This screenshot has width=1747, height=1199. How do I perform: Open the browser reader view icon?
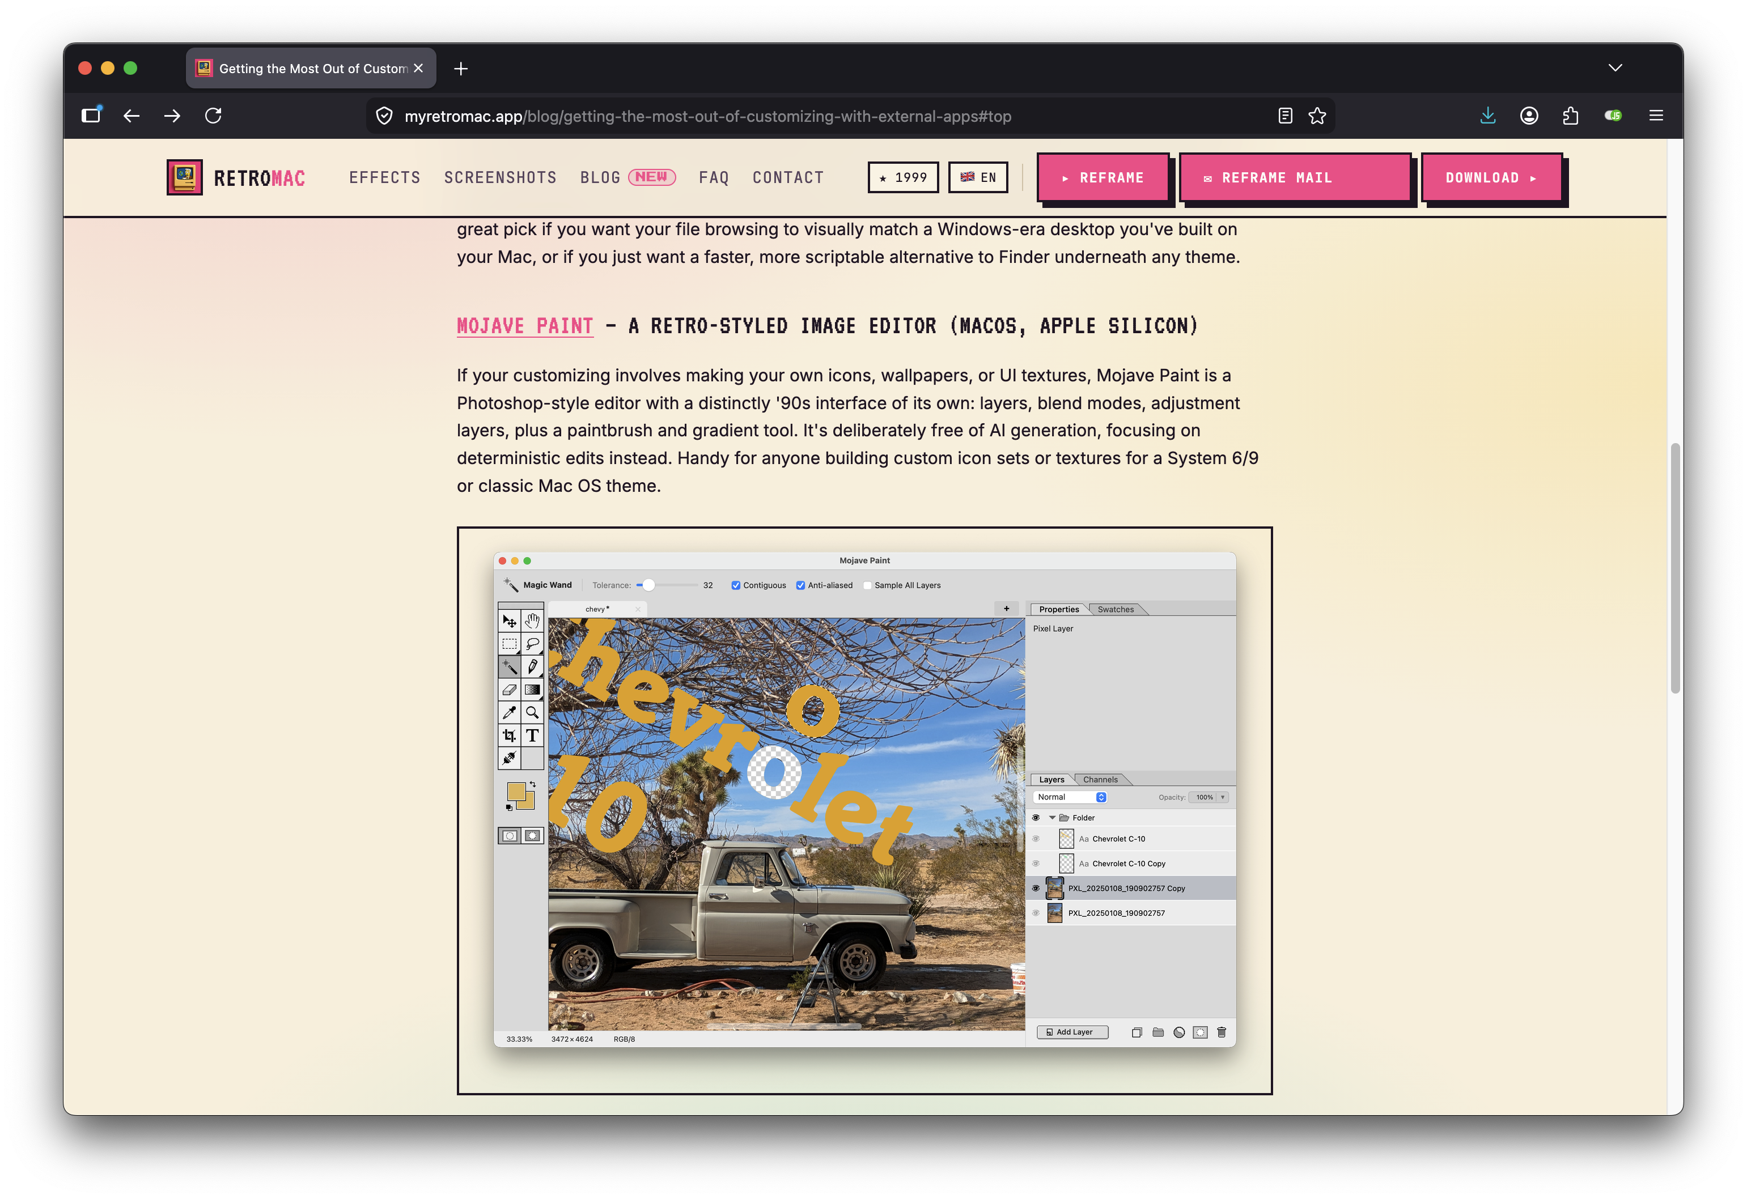(x=1284, y=116)
